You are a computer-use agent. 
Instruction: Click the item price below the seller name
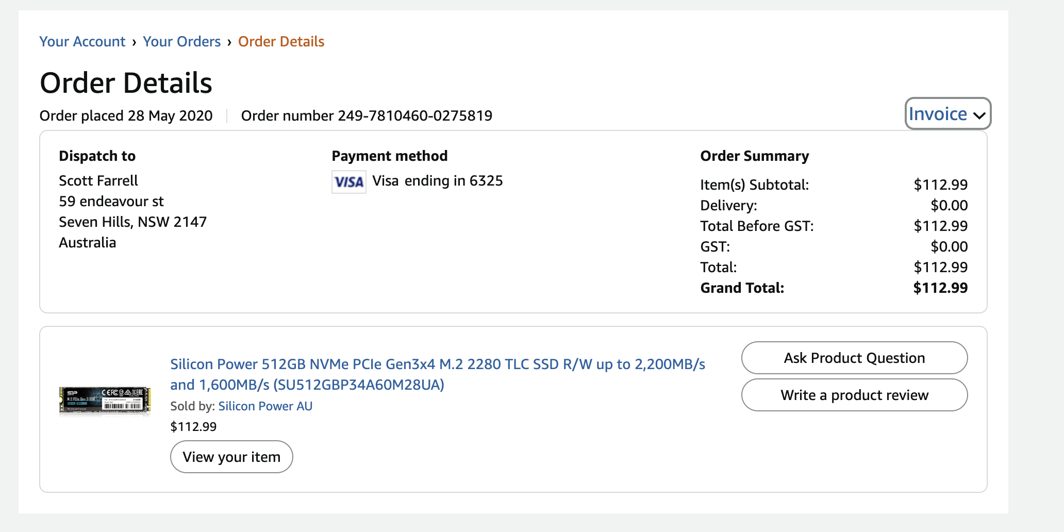tap(193, 427)
